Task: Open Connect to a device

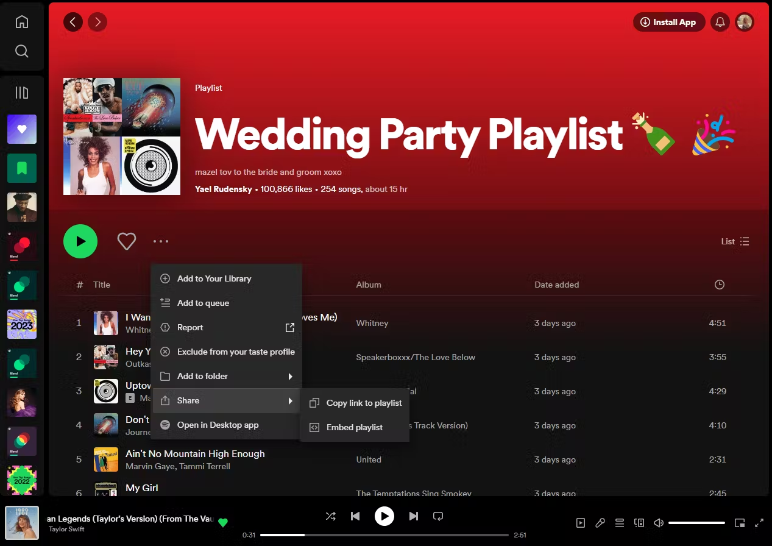Action: pyautogui.click(x=639, y=523)
